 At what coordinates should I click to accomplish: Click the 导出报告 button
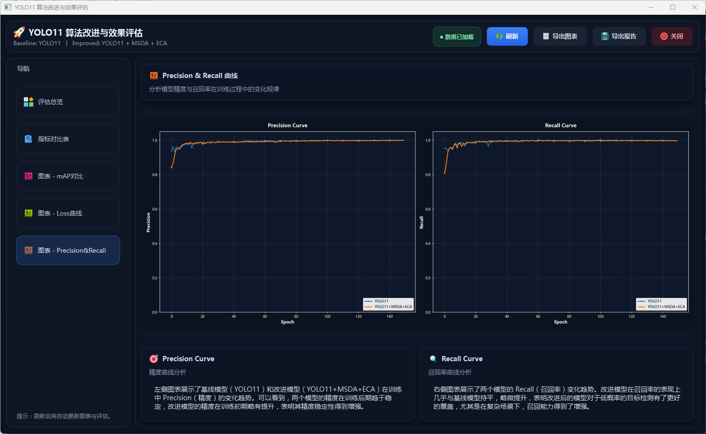[619, 37]
